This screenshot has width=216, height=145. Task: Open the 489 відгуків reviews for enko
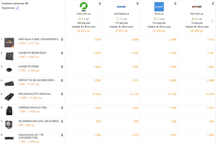coord(84,23)
